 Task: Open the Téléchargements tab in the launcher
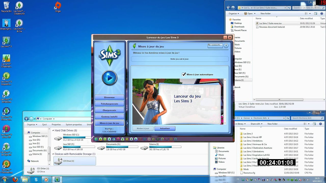click(x=109, y=104)
